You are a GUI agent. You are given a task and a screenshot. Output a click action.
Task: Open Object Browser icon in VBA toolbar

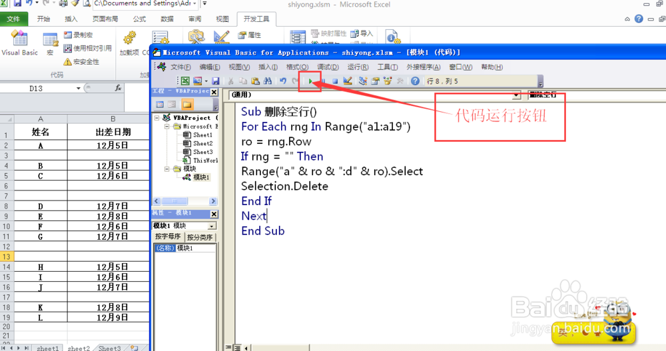click(388, 81)
